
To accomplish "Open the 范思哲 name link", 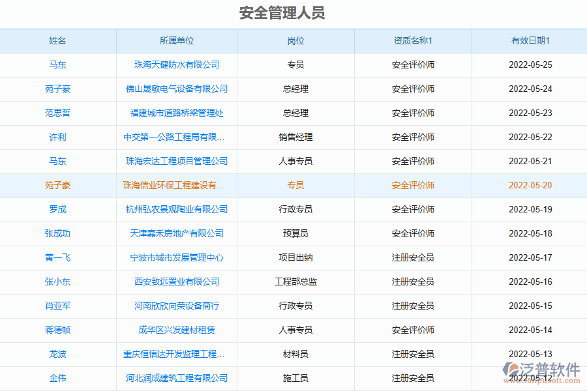I will 57,113.
